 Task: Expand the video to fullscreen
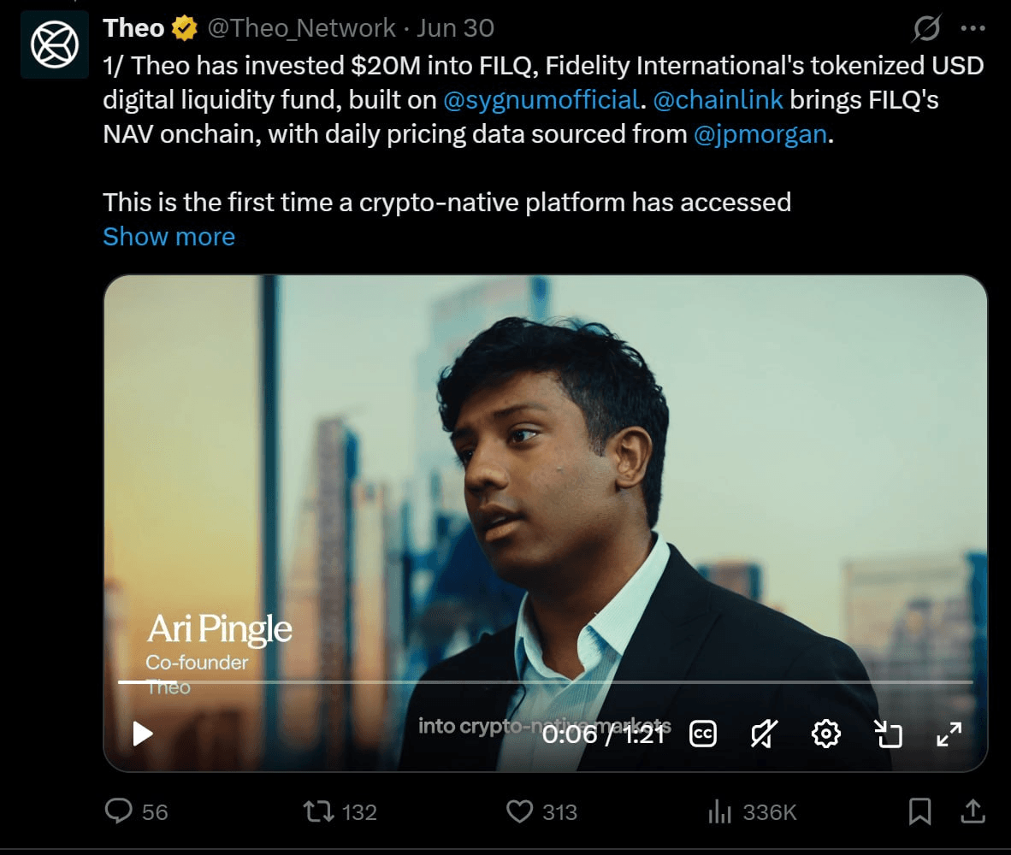tap(949, 734)
